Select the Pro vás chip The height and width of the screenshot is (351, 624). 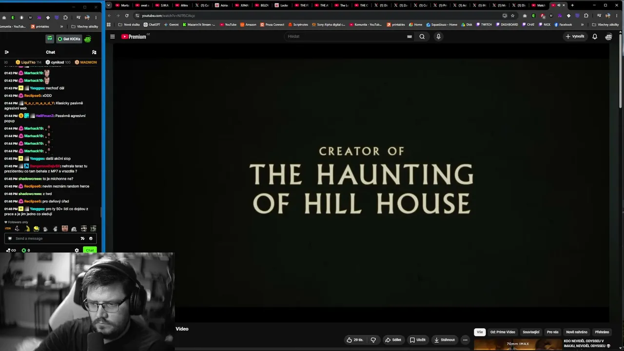tap(552, 332)
